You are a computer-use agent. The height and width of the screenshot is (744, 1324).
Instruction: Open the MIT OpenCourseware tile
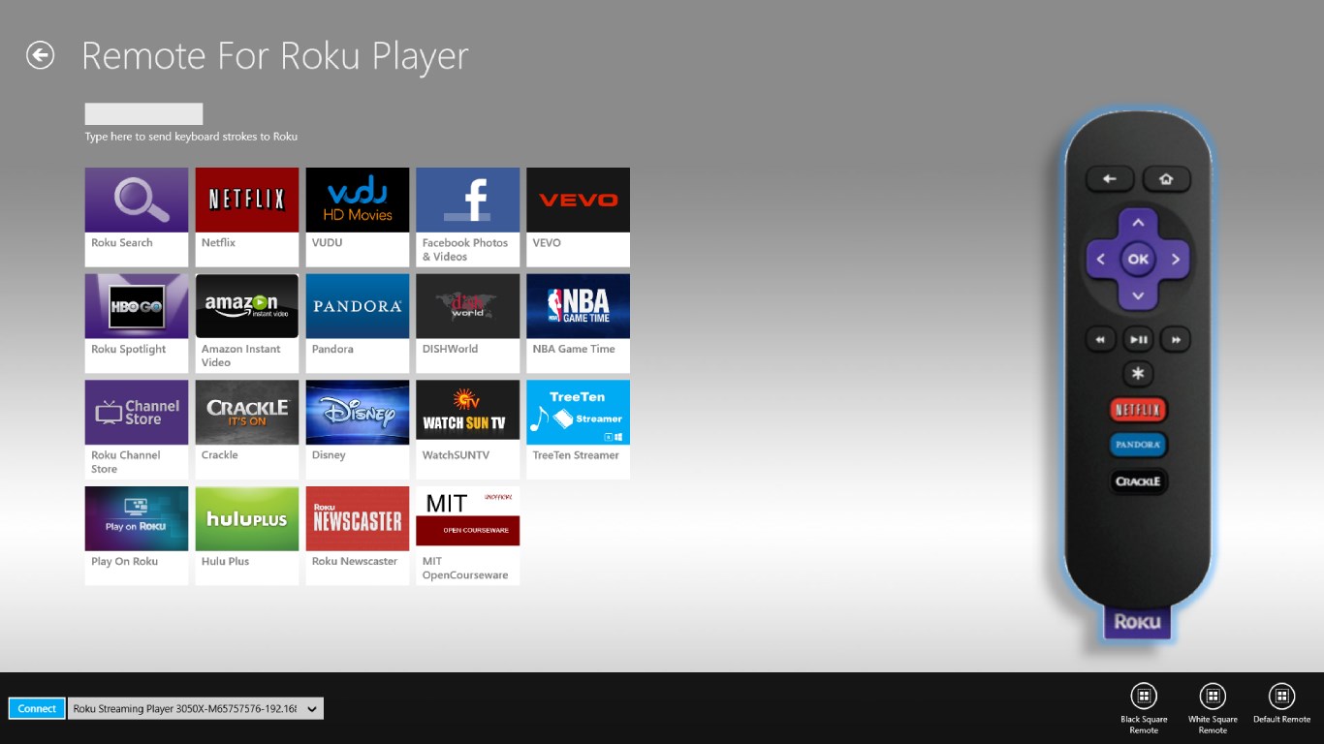point(468,536)
